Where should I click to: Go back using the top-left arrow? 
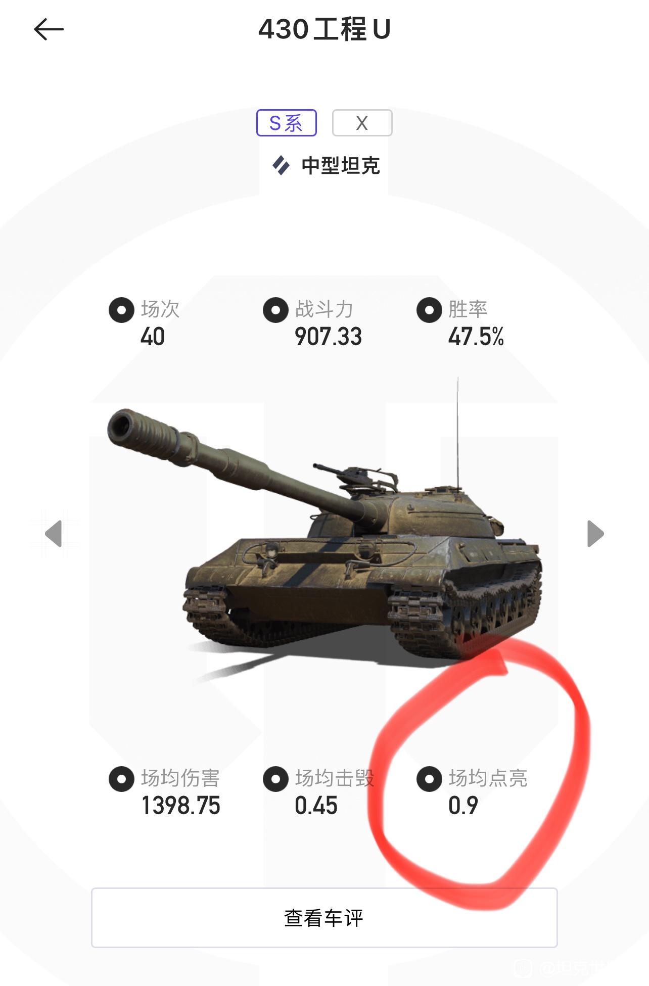[49, 29]
